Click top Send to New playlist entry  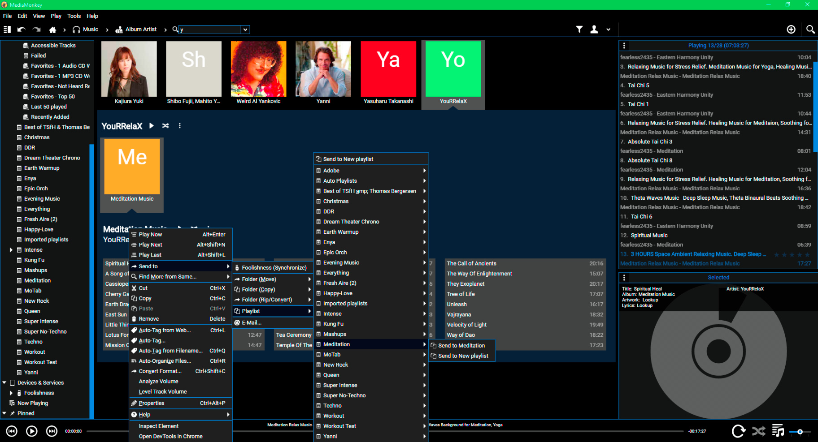(371, 159)
